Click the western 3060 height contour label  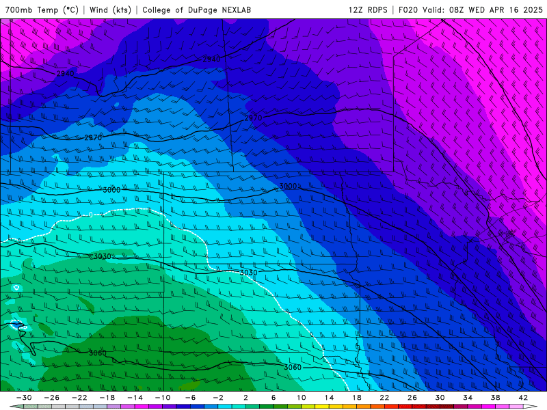tap(98, 353)
